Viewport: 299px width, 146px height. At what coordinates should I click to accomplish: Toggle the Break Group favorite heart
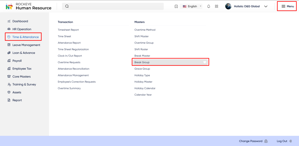pyautogui.click(x=205, y=62)
